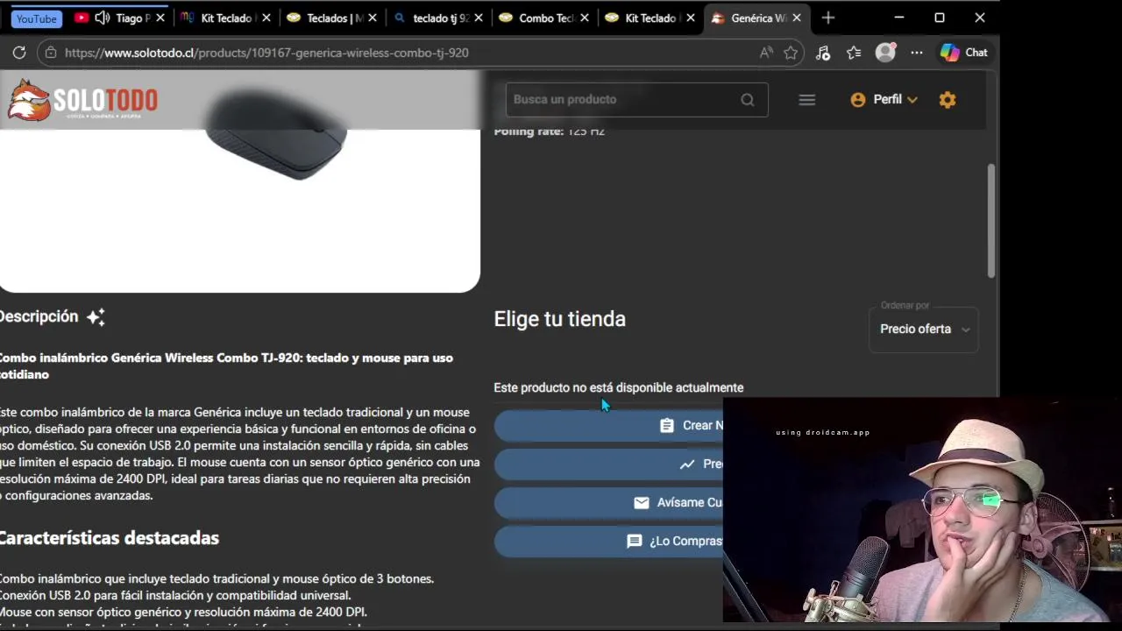Click the Avísame Cu button

(x=609, y=503)
